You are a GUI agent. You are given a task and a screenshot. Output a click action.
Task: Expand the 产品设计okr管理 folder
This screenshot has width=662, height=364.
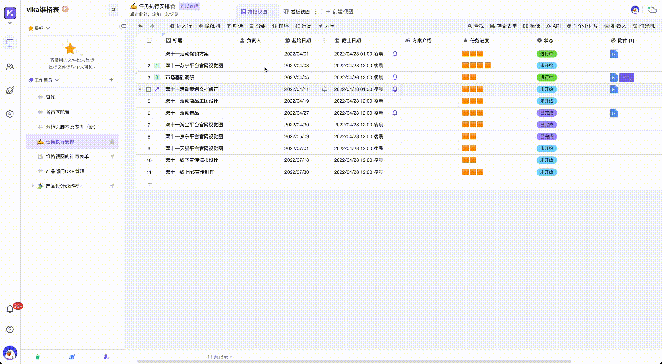click(x=33, y=186)
